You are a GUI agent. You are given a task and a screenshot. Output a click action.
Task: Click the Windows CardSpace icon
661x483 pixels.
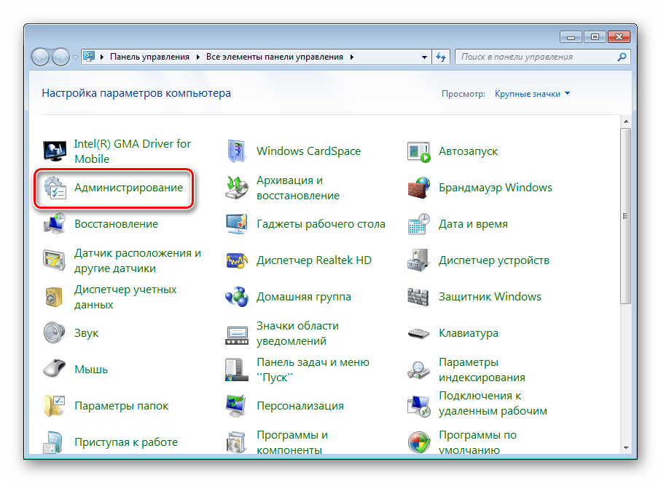tap(237, 151)
